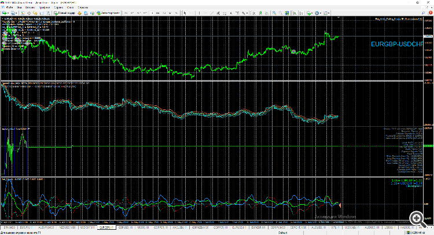Zoom out on the chart
This screenshot has height=235, width=434.
pyautogui.click(x=281, y=13)
